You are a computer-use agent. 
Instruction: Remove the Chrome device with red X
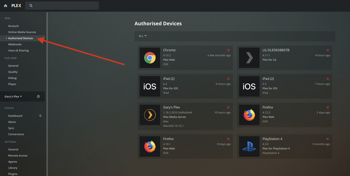(228, 50)
